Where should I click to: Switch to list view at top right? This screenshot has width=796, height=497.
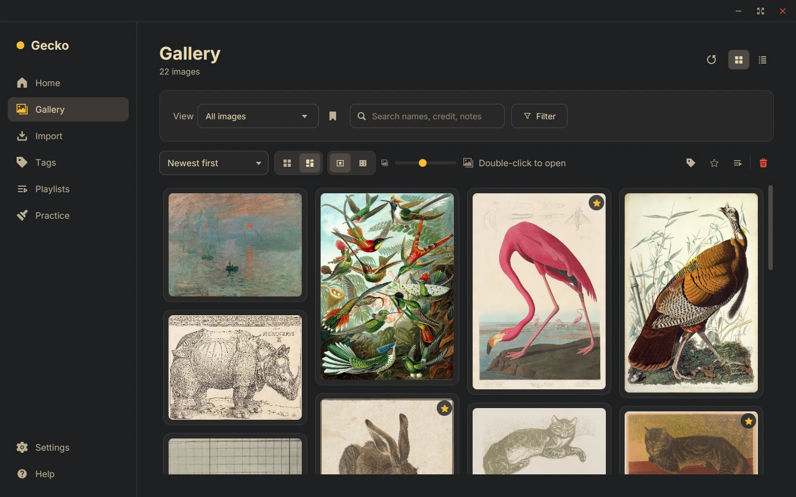pyautogui.click(x=763, y=60)
